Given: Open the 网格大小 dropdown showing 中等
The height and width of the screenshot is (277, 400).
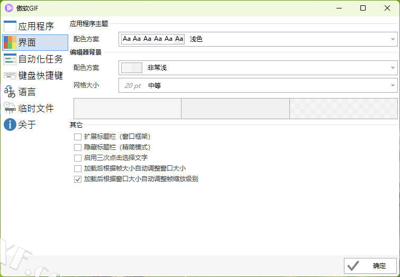Looking at the screenshot, I should 258,85.
